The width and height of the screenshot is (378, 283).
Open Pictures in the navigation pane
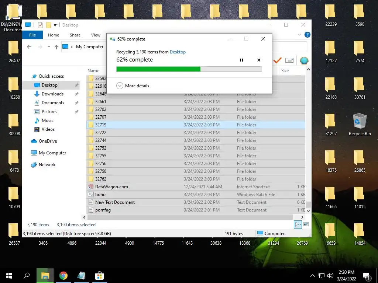[49, 111]
